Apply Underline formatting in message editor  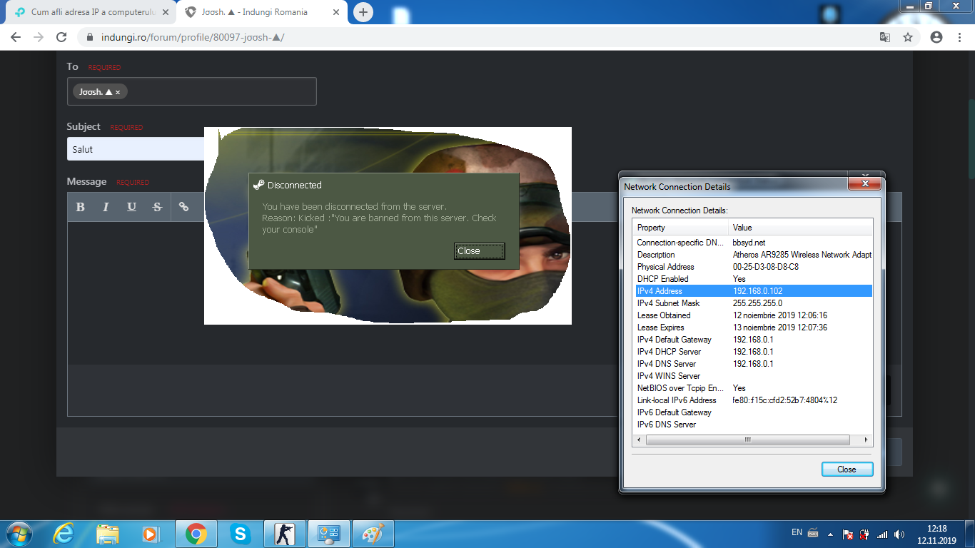pyautogui.click(x=131, y=207)
